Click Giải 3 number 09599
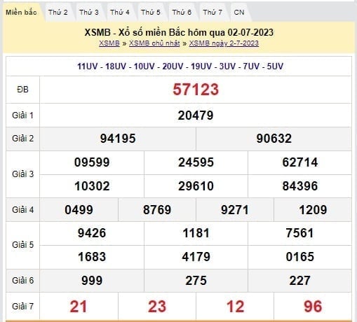This screenshot has height=322, width=357. click(x=92, y=162)
